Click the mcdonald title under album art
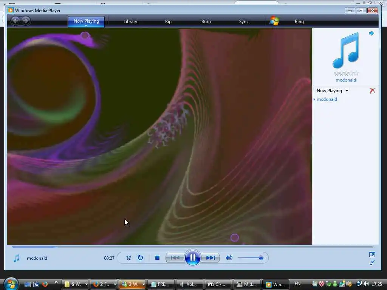 coord(346,80)
